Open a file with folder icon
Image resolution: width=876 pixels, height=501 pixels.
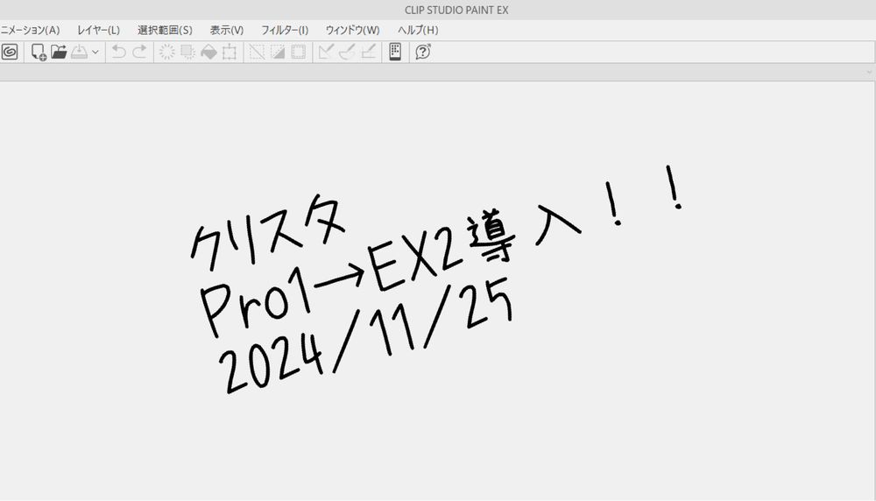(x=59, y=52)
